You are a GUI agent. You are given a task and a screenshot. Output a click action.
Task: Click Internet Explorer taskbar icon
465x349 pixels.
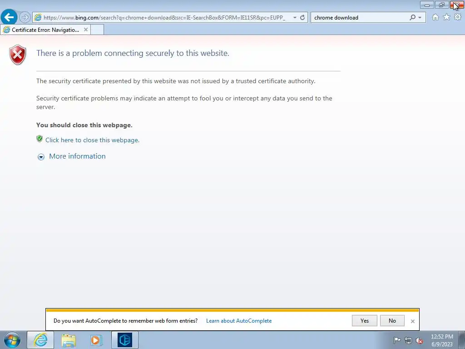tap(40, 340)
